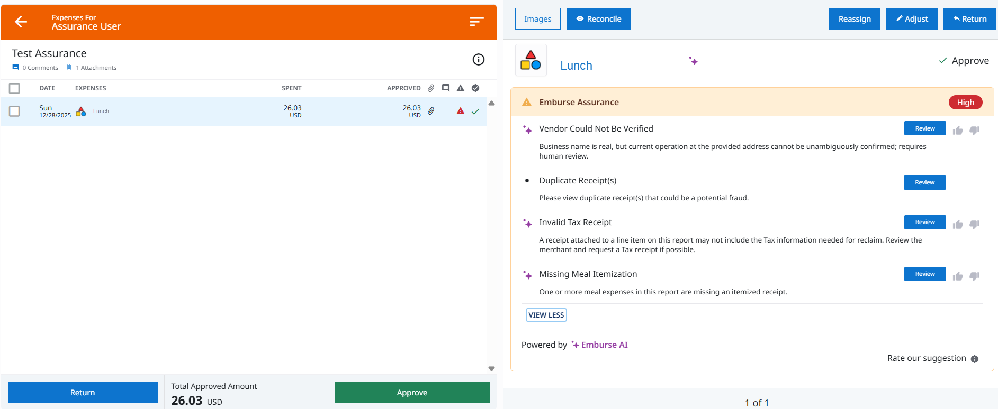Click the Reconcile button
This screenshot has height=409, width=998.
599,19
